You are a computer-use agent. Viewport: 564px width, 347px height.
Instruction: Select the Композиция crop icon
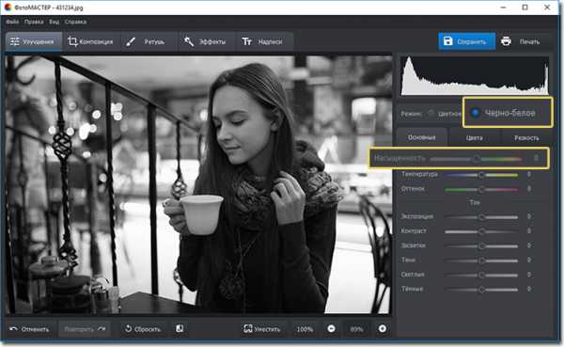tap(72, 41)
